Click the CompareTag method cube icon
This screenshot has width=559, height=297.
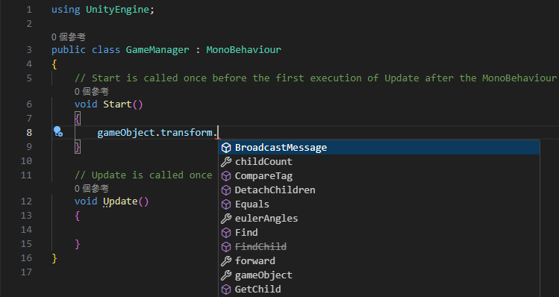pos(226,176)
